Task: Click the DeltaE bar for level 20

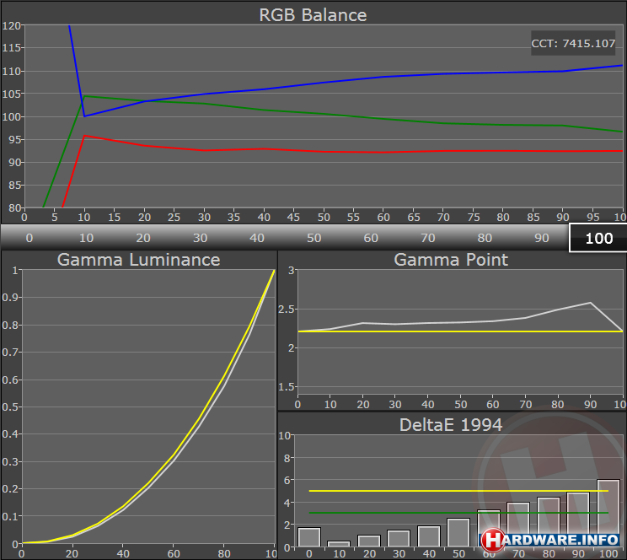Action: tap(369, 541)
